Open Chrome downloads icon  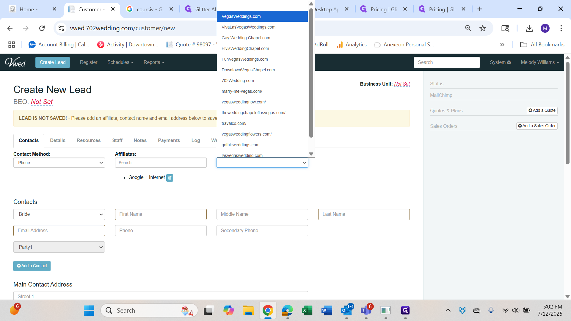pos(529,28)
